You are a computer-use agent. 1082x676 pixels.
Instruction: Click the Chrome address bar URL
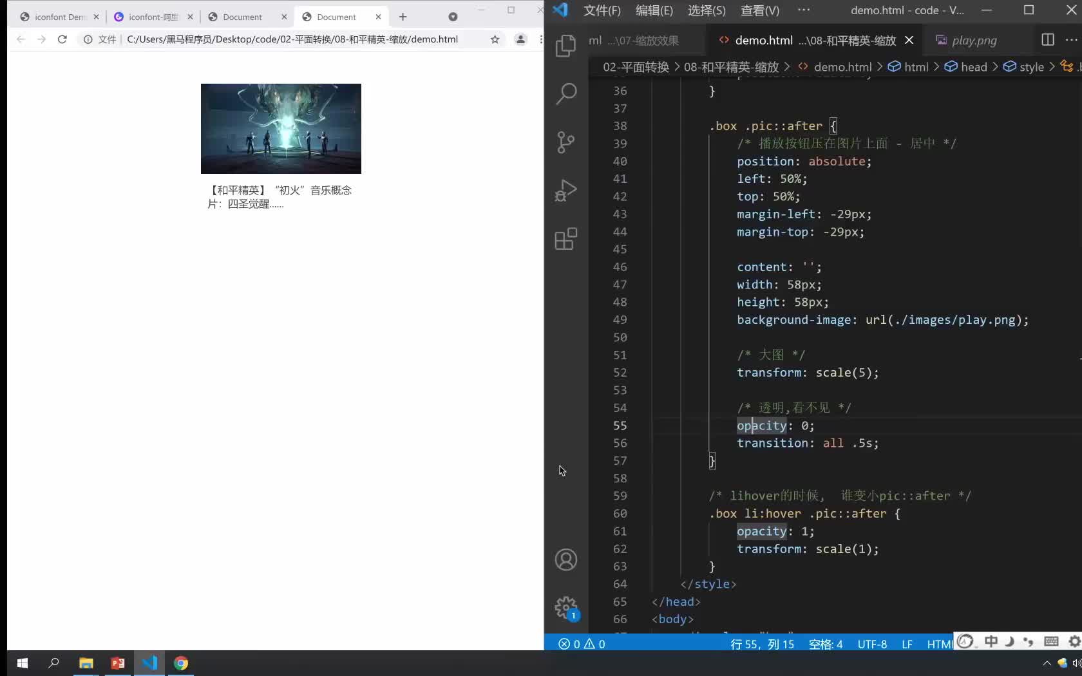pyautogui.click(x=292, y=39)
